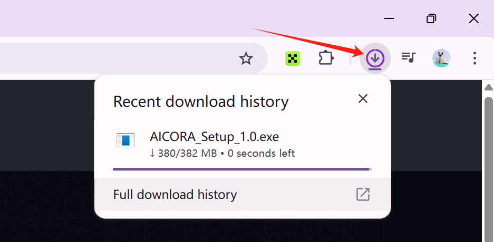Close the Recent download history popup
Viewport: 494px width, 242px height.
(363, 98)
